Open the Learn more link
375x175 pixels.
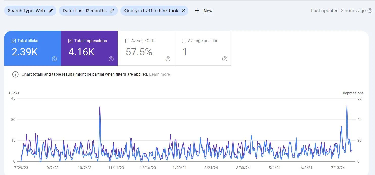pos(159,74)
